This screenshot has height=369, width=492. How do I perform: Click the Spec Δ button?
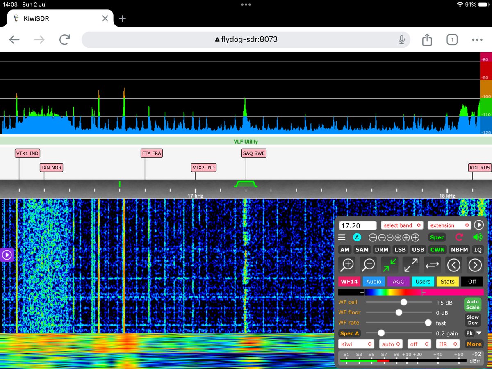[x=350, y=333]
